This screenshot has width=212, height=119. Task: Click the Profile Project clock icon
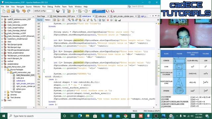pyautogui.click(x=86, y=11)
